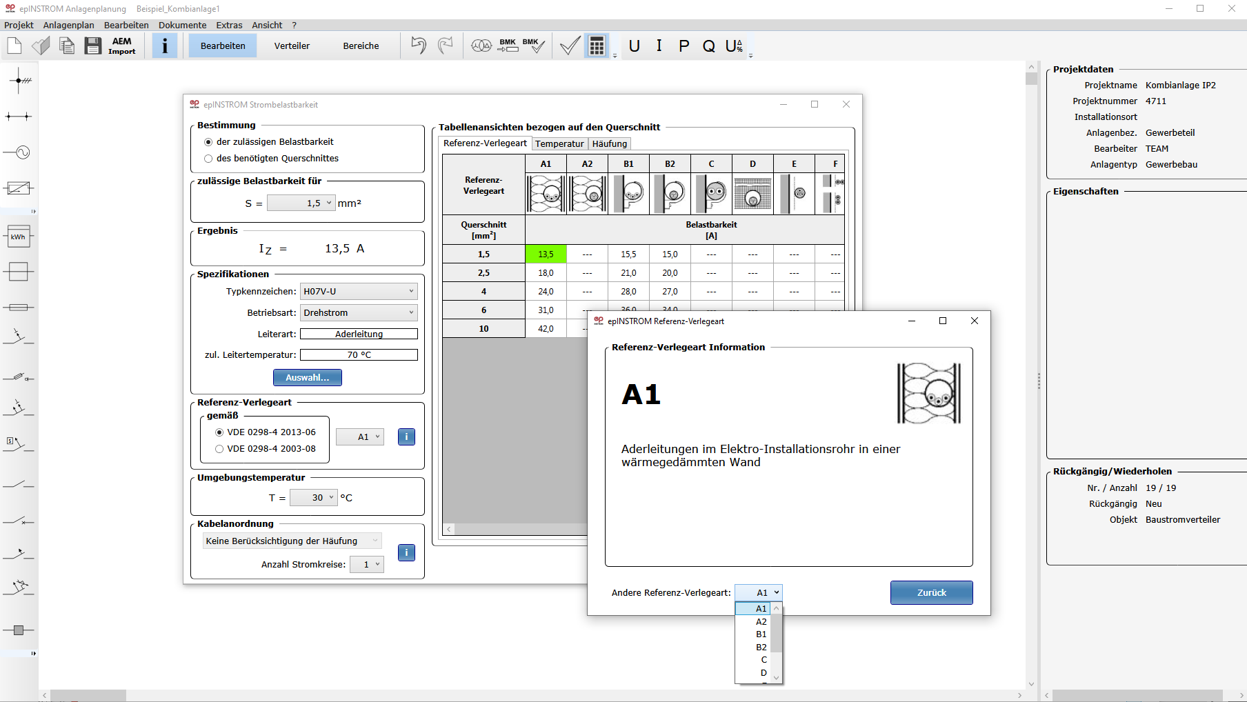The height and width of the screenshot is (702, 1247).
Task: Open the Extras menu
Action: pyautogui.click(x=229, y=26)
